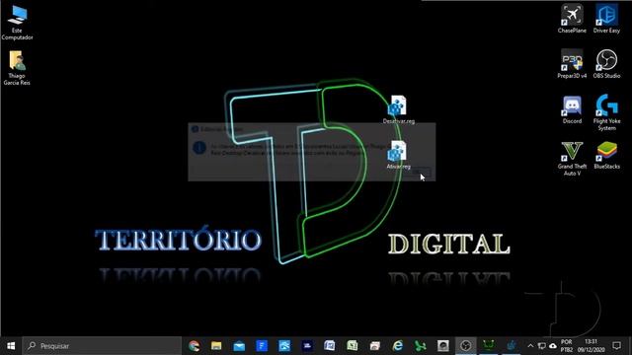Open Flight Yoke System shortcut
Viewport: 632px width, 355px height.
(606, 112)
